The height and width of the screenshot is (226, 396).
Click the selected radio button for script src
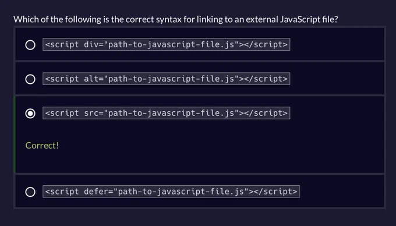click(30, 114)
